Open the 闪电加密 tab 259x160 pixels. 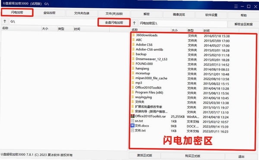[x=17, y=12]
